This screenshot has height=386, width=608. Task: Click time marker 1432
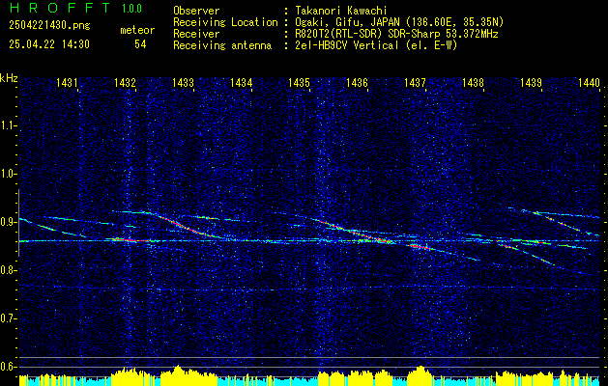[126, 82]
